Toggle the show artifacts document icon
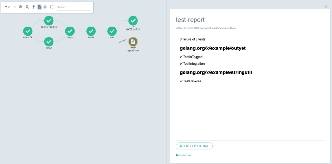332x164 pixels. [x=39, y=7]
